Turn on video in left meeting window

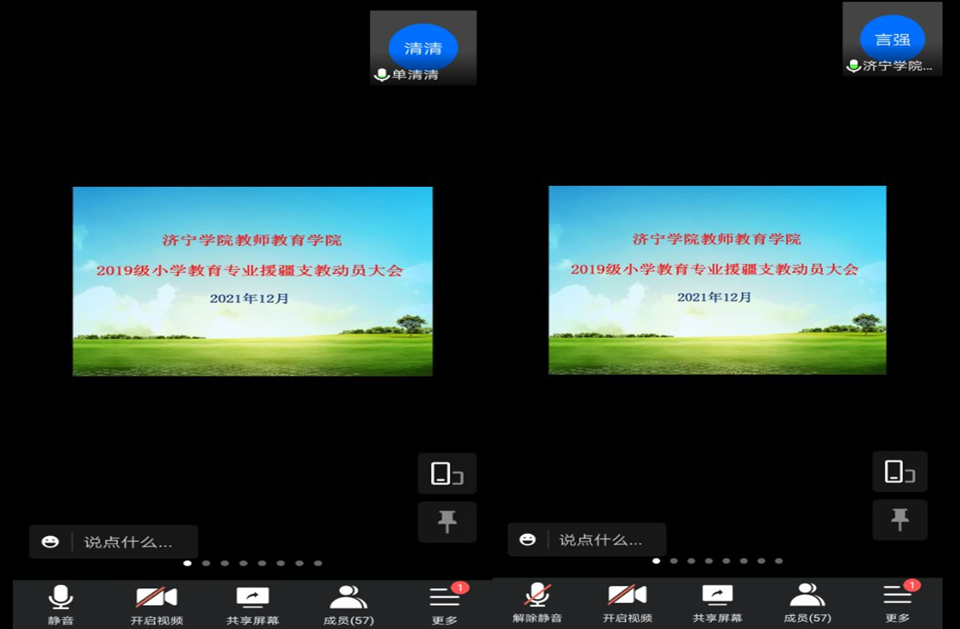[x=156, y=603]
